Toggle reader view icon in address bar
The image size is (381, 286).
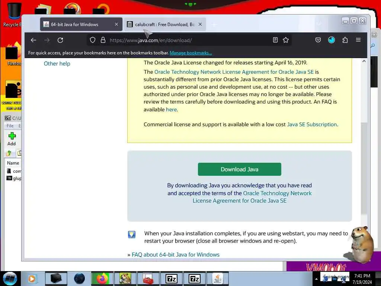275,40
